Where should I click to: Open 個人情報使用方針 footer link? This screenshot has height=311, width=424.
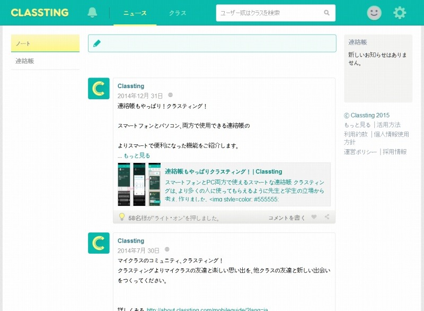click(376, 138)
